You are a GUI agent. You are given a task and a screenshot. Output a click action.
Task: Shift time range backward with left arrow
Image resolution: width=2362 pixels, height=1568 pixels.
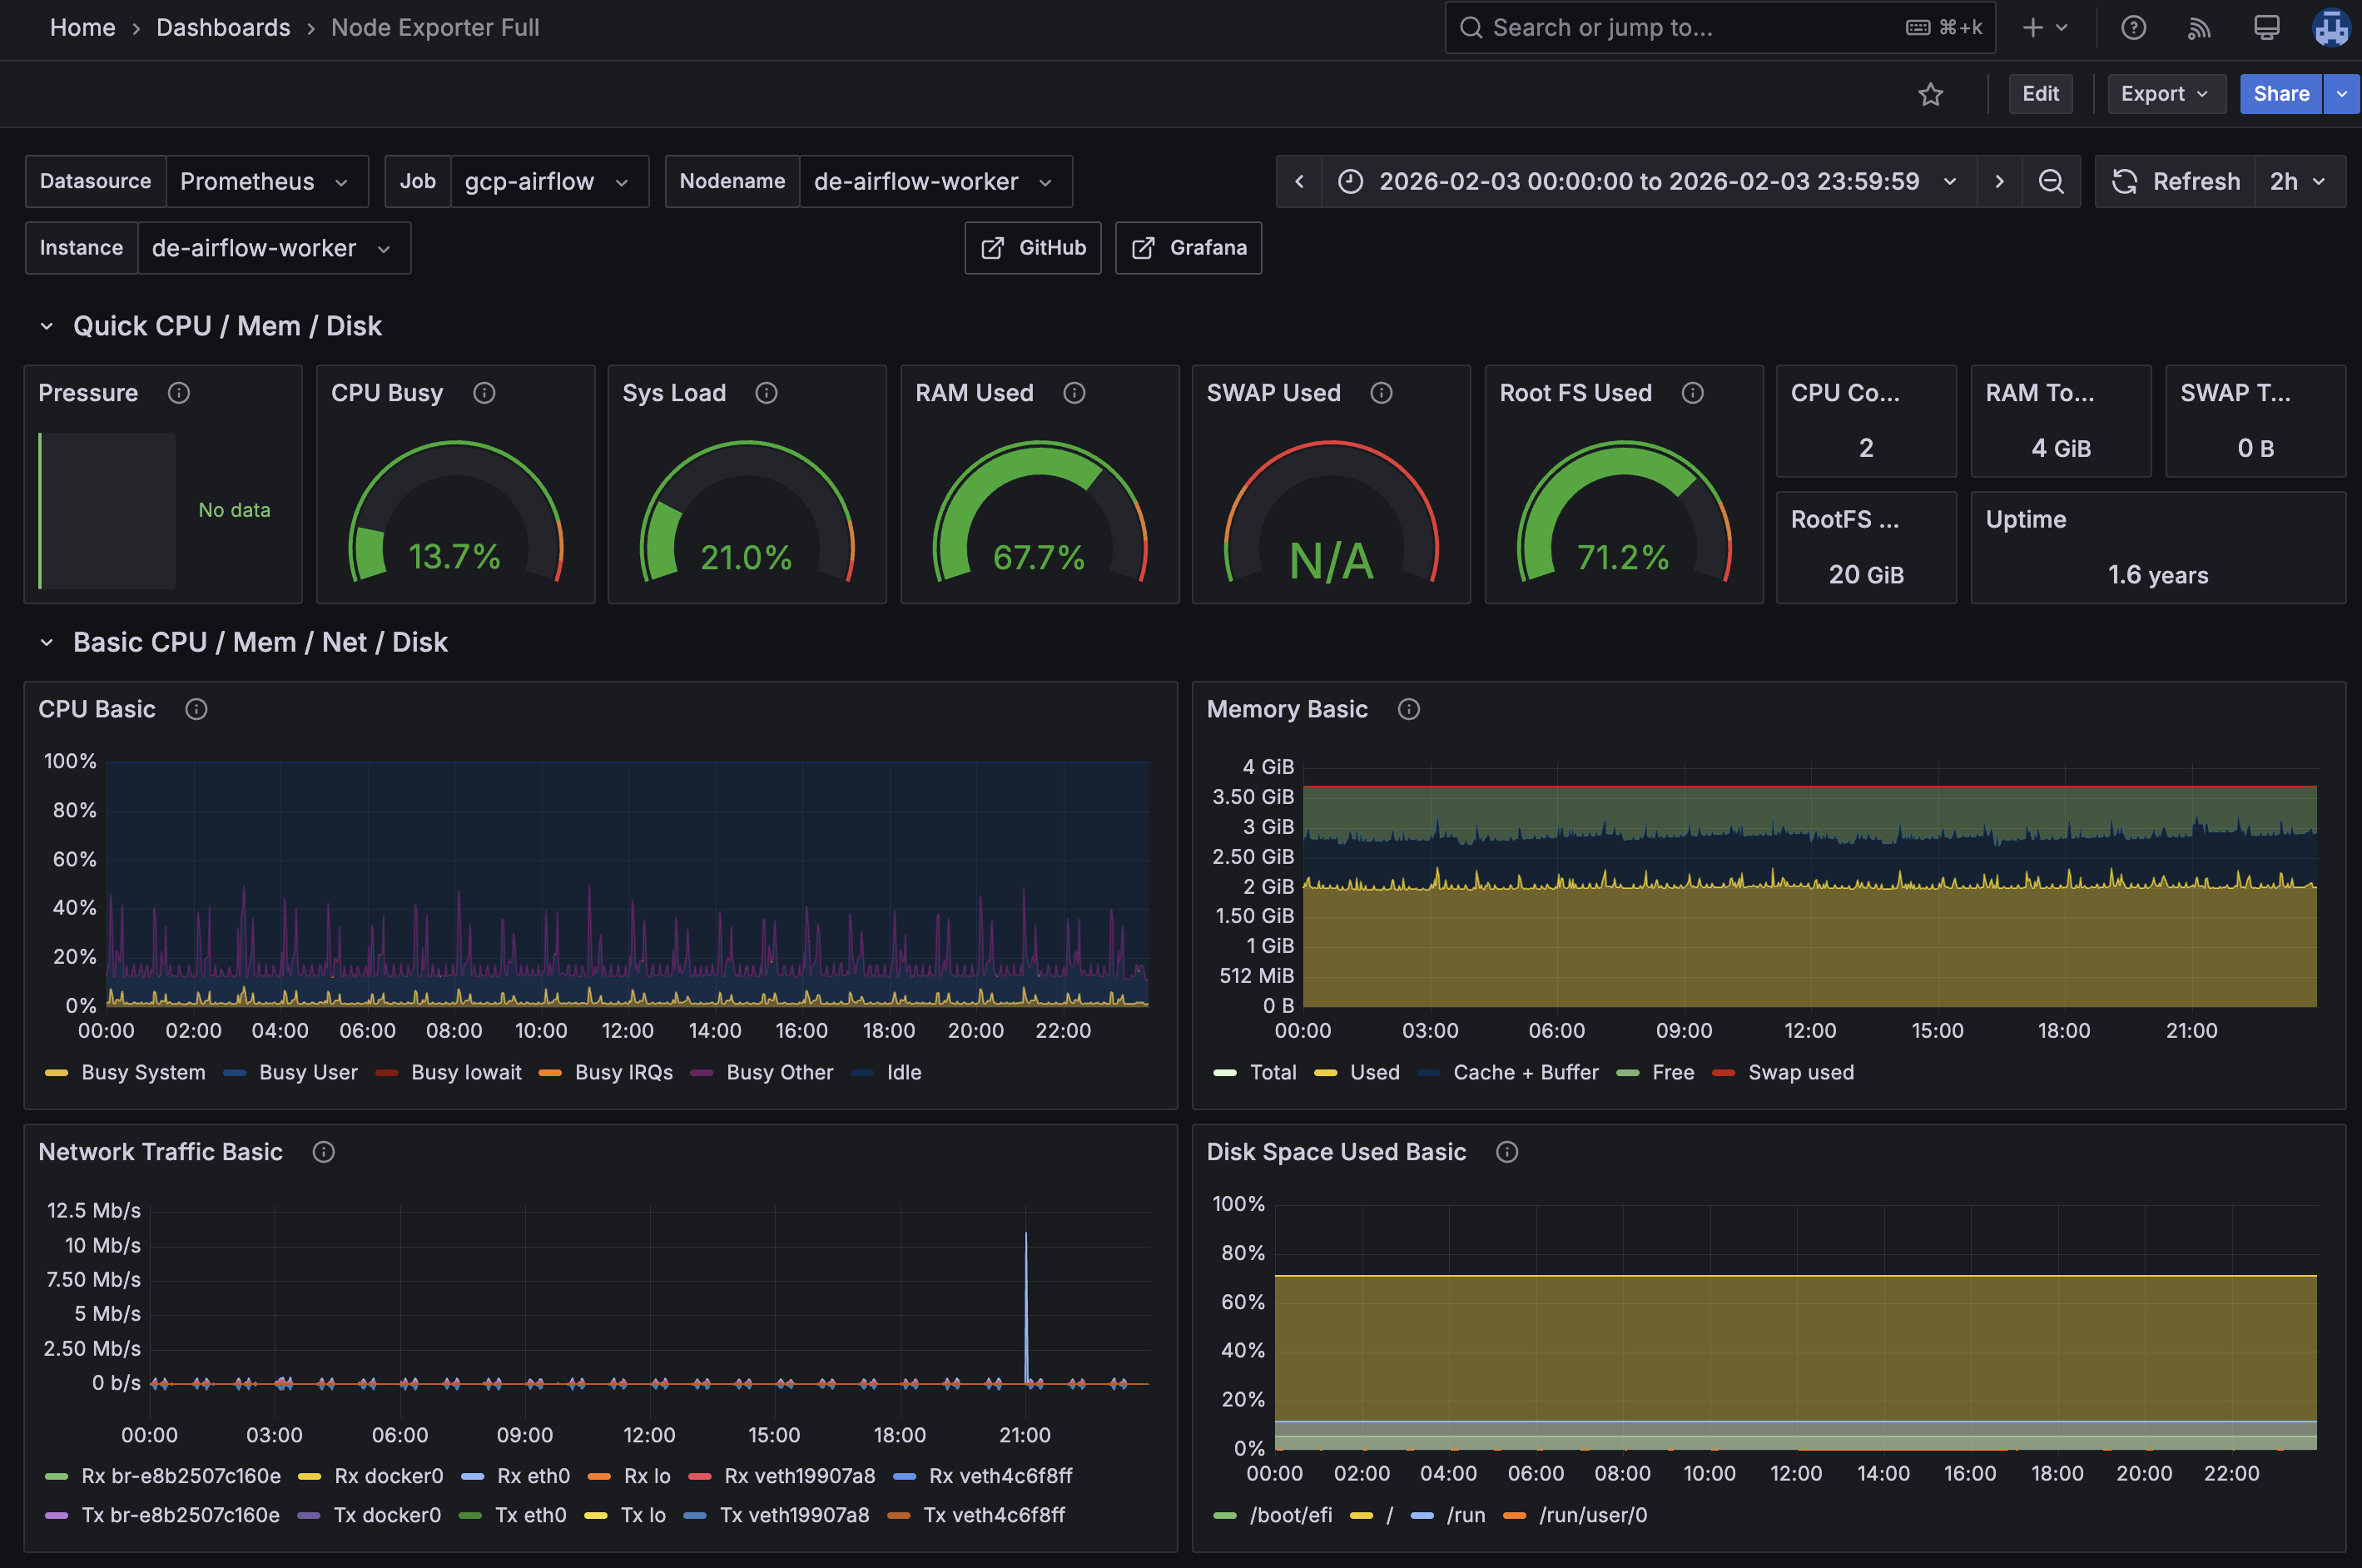[x=1299, y=181]
